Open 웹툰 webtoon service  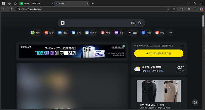(133, 32)
